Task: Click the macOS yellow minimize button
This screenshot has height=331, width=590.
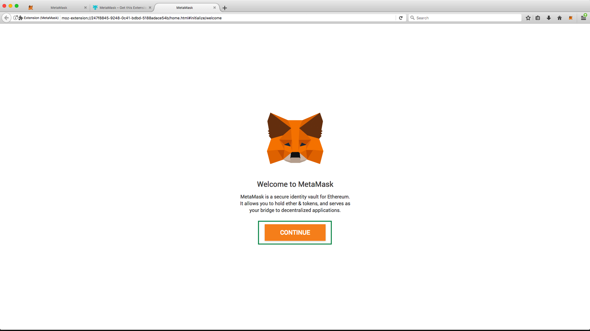Action: [x=10, y=6]
